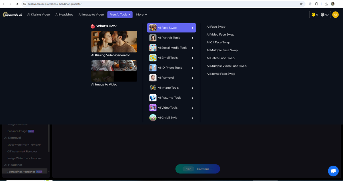This screenshot has width=343, height=181.
Task: Expand the AI Resume Tools chevron
Action: coord(193,98)
